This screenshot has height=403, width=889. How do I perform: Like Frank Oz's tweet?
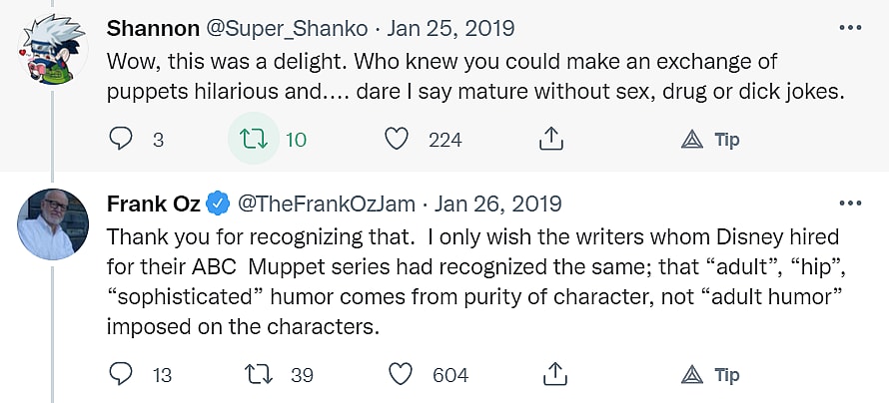401,375
